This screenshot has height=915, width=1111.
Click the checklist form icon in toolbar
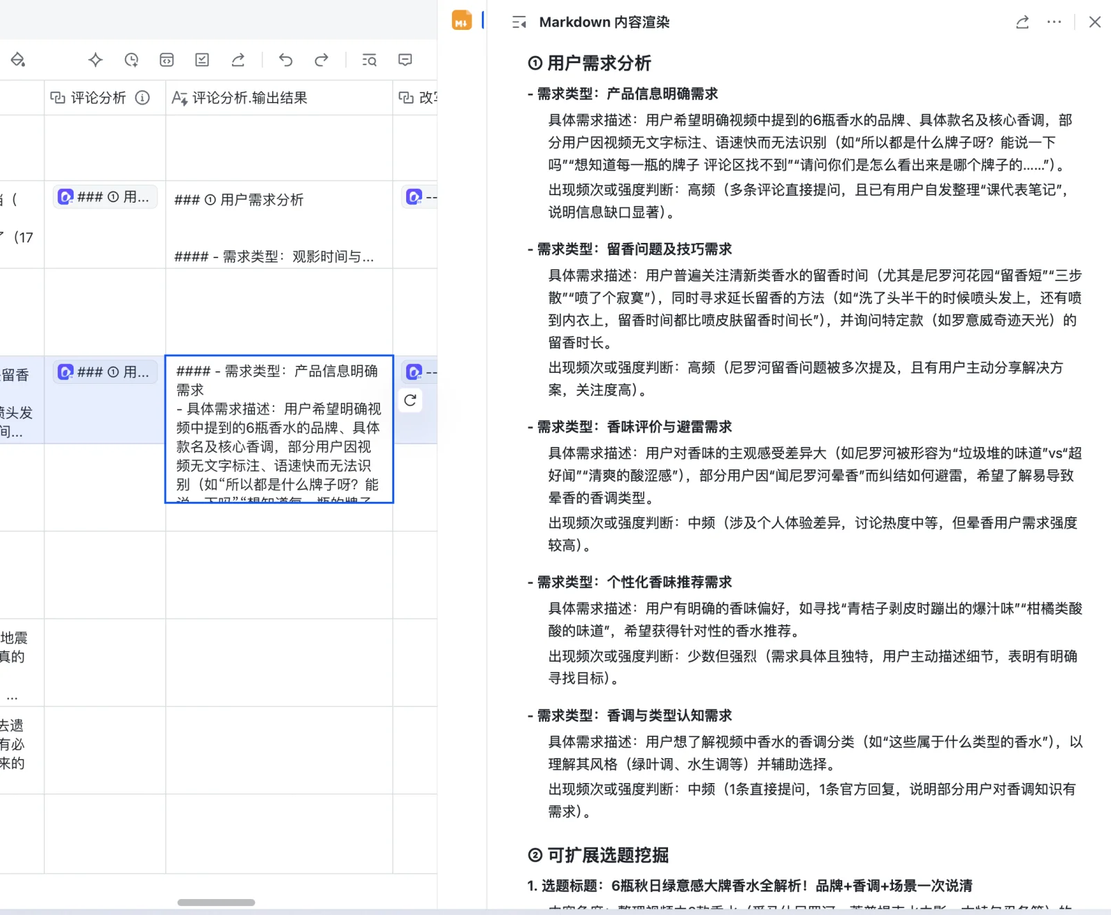pos(202,60)
